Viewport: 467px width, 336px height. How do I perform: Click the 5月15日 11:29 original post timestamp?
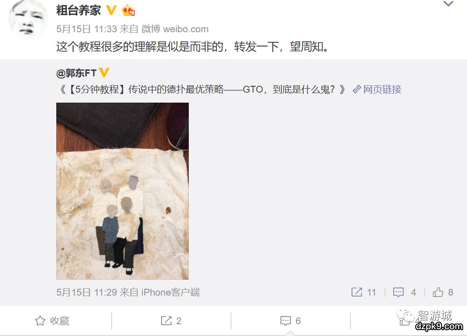point(87,292)
